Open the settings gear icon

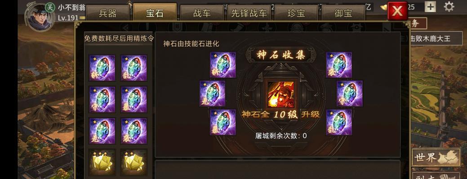(449, 6)
